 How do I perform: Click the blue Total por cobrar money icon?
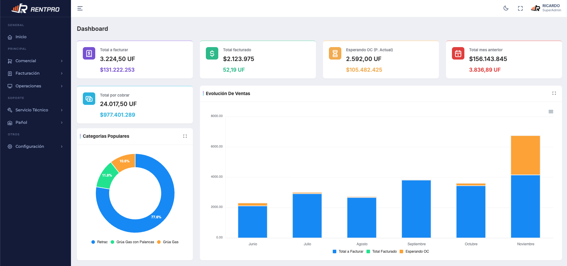click(89, 99)
